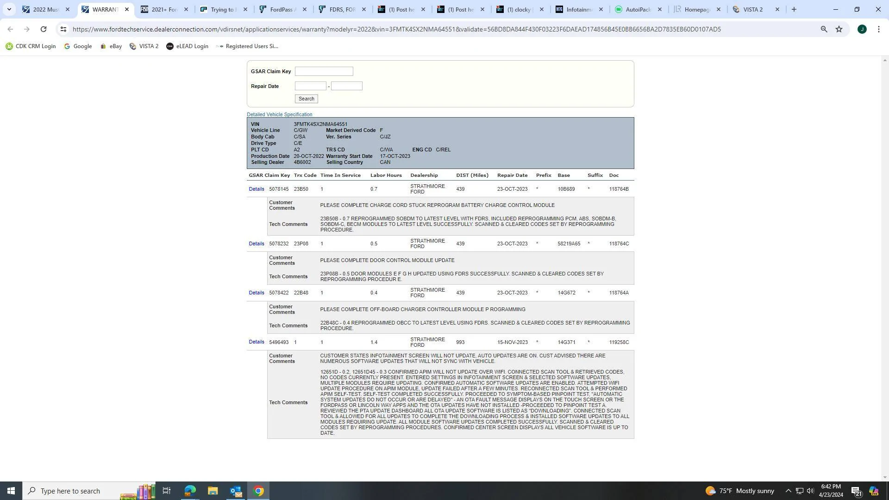Open Registered Users Si... bookmark

247,46
